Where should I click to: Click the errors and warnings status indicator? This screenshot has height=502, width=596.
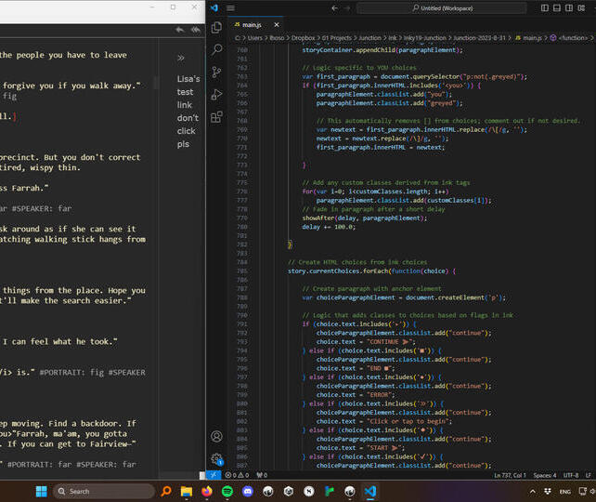point(238,474)
